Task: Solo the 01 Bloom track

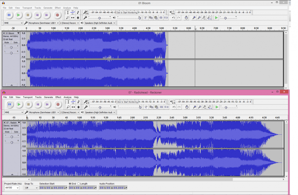Action: (15, 42)
